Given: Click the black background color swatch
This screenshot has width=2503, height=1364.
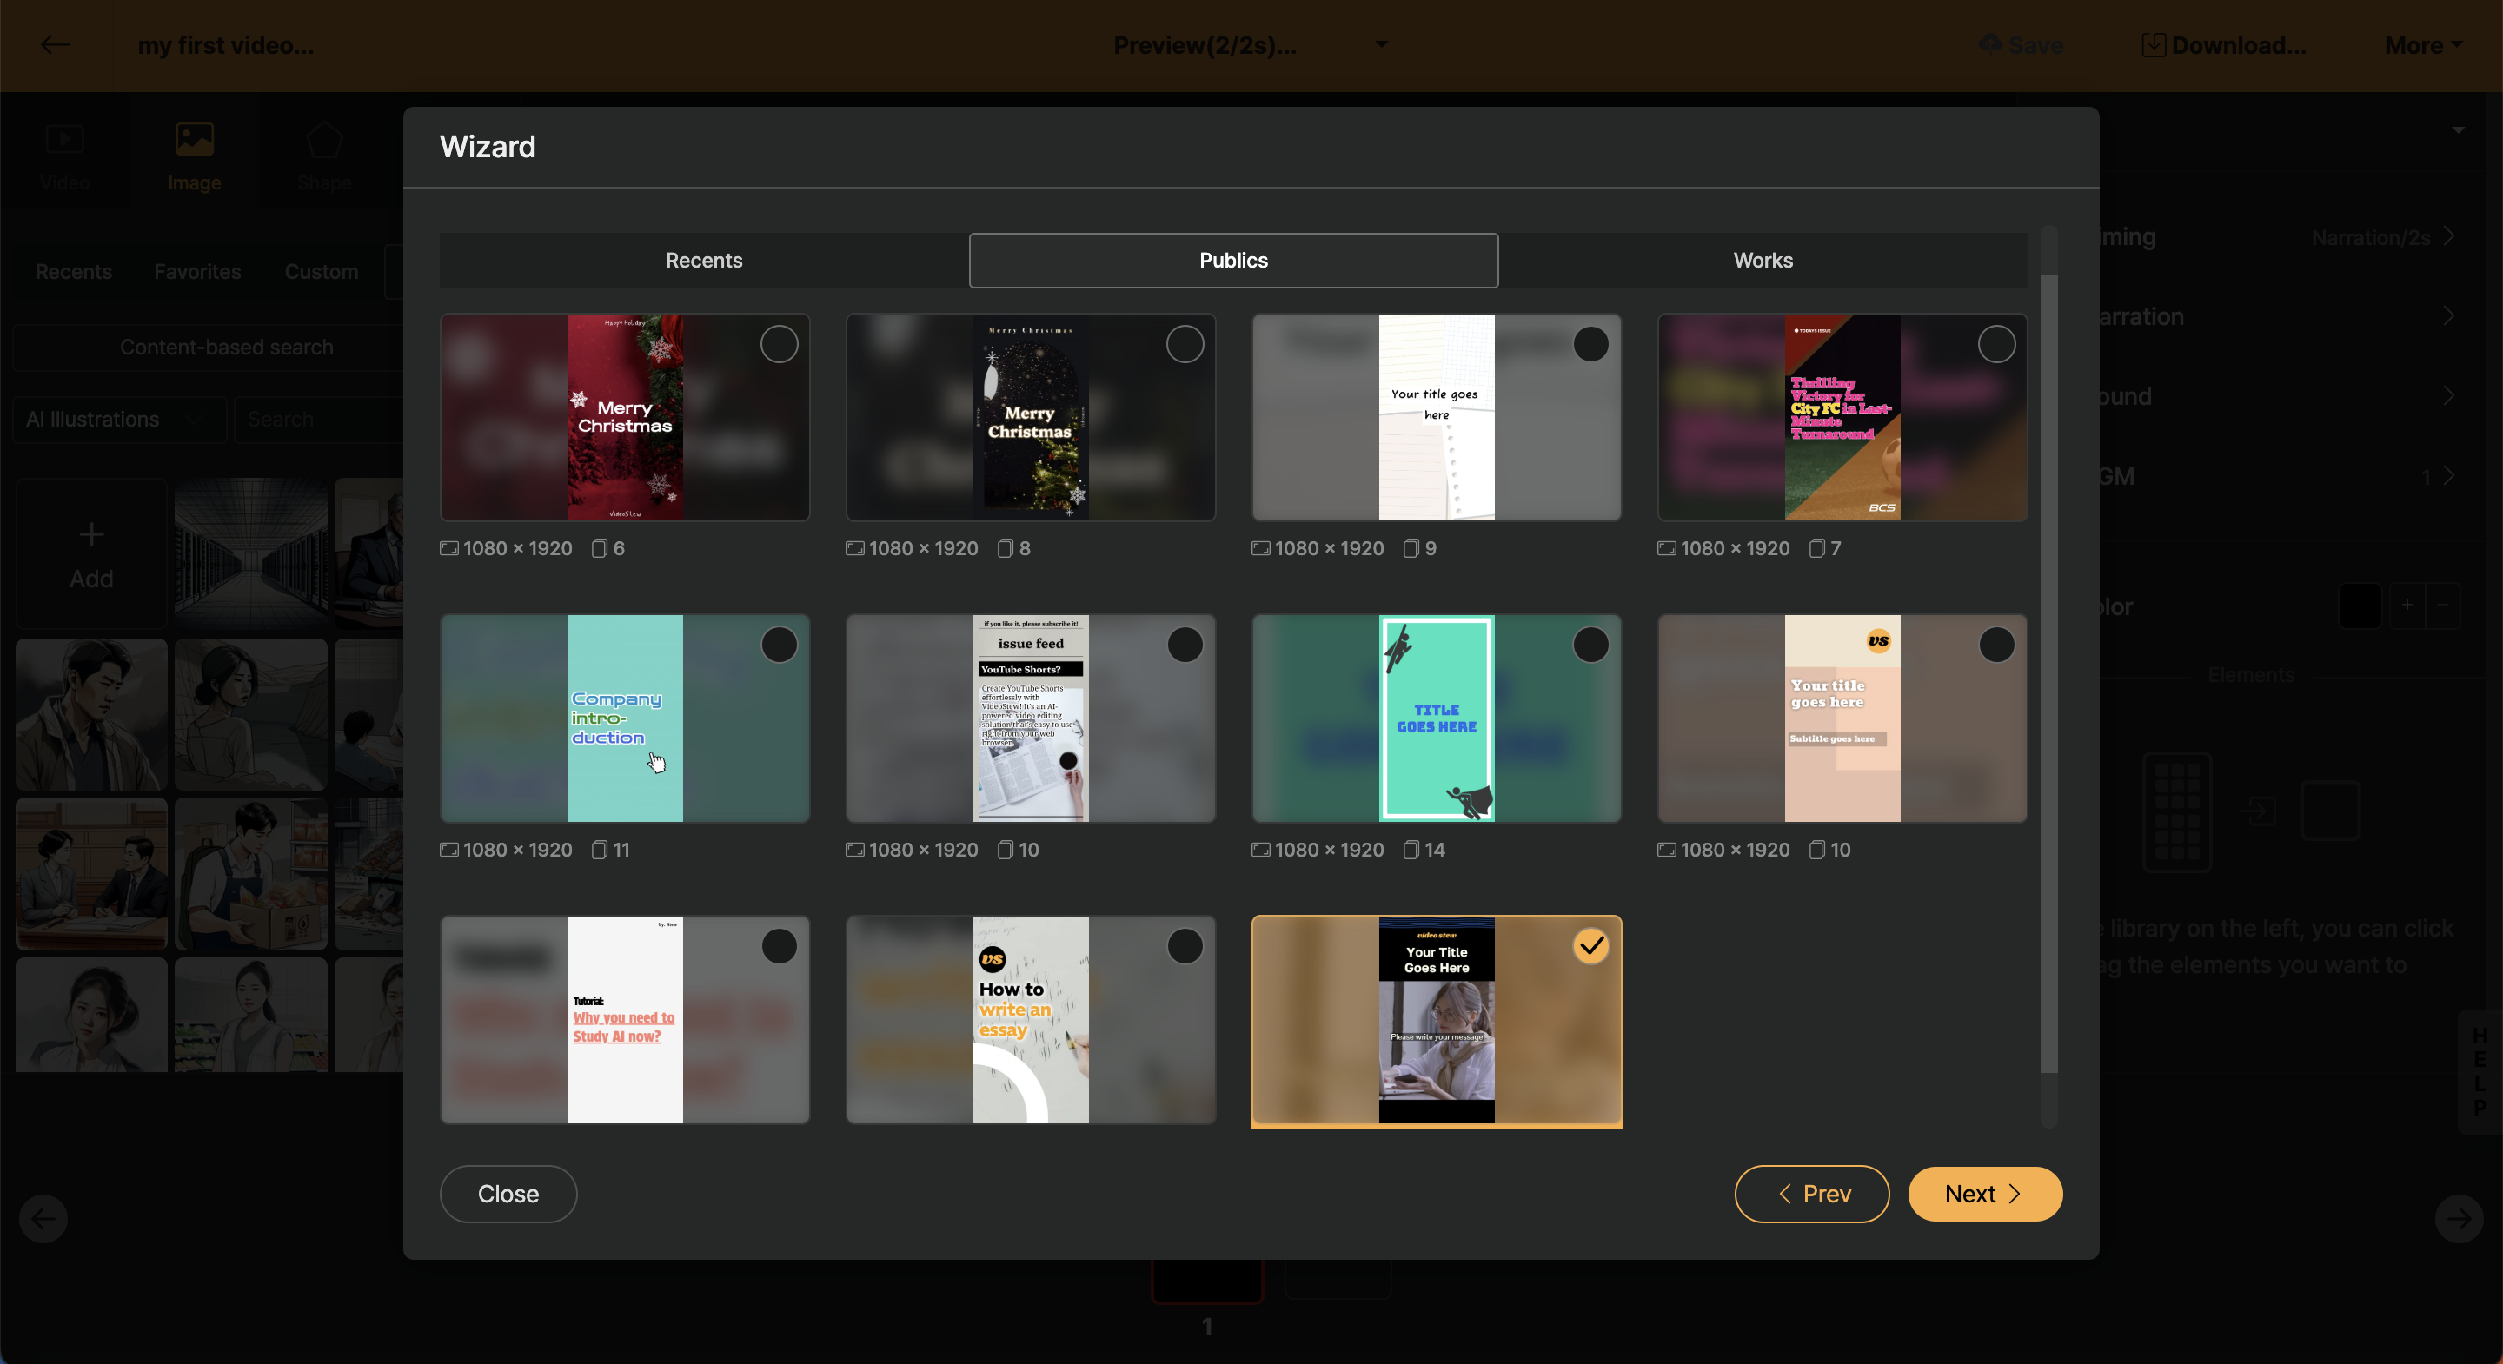Looking at the screenshot, I should 2360,606.
